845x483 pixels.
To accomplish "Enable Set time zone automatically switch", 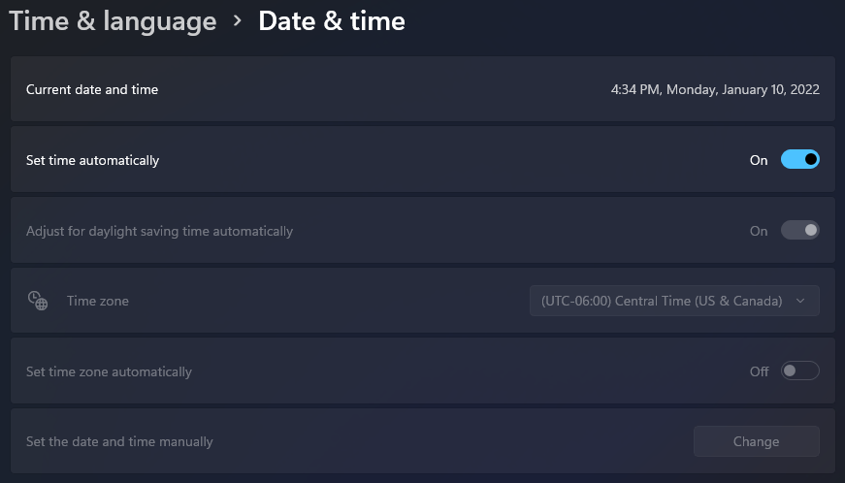I will click(799, 371).
